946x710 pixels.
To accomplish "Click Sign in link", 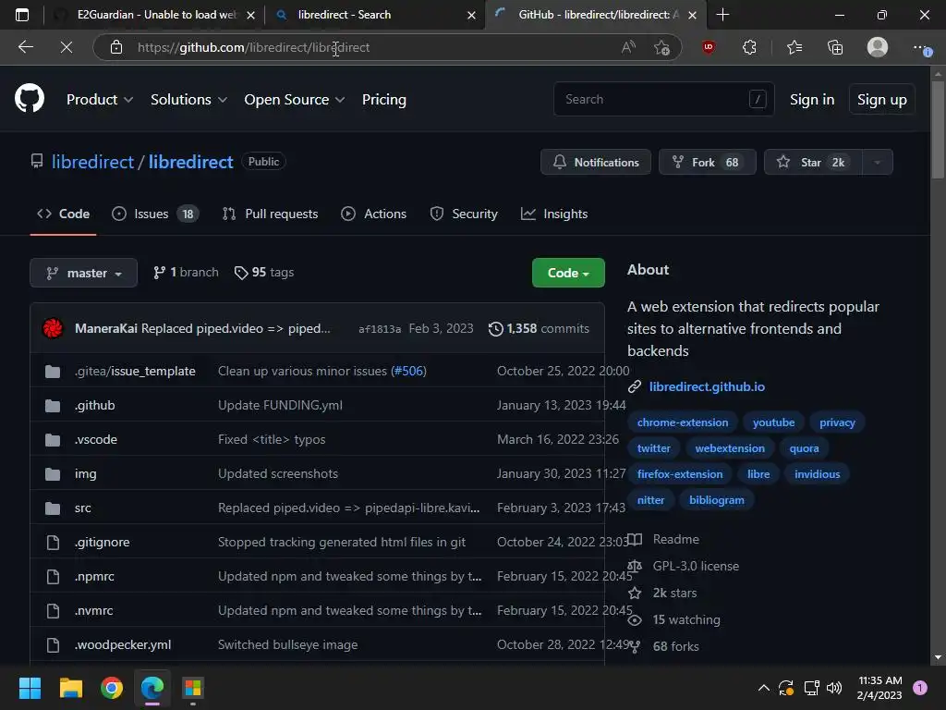I will pyautogui.click(x=811, y=100).
